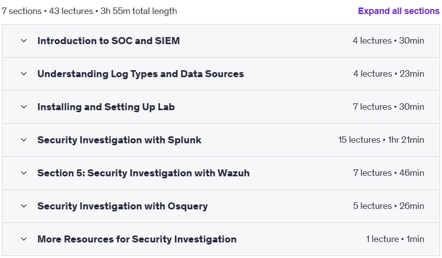
Task: Open the Understanding Log Types and Data Sources title
Action: [141, 74]
